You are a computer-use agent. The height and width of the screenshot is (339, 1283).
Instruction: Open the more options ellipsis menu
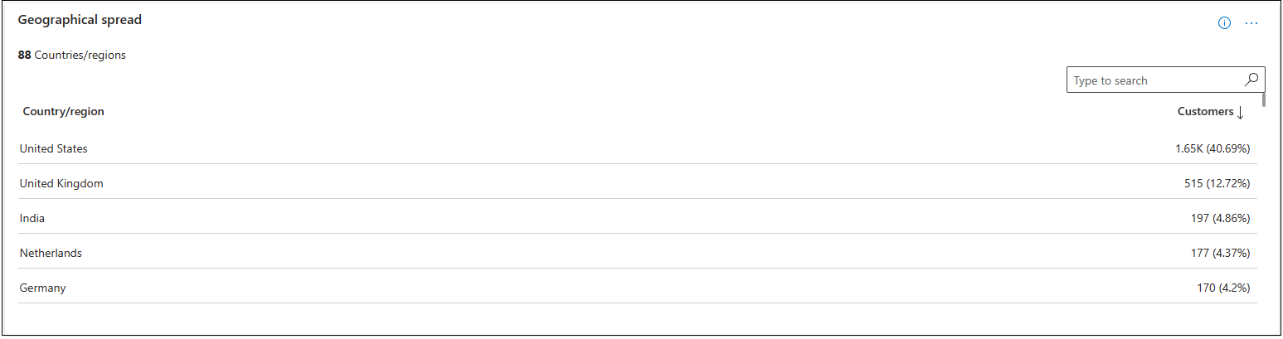(1251, 23)
